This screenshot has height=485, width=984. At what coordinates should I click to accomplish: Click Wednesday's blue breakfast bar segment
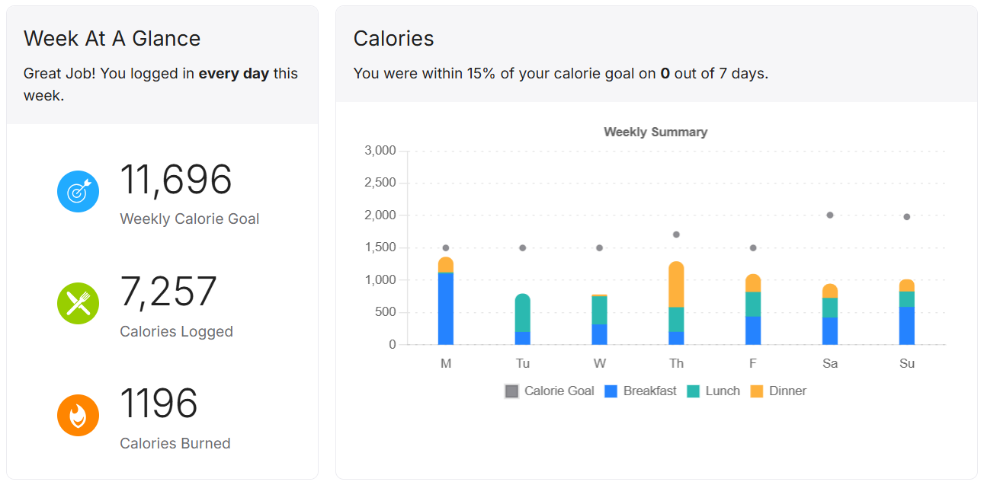[x=600, y=334]
